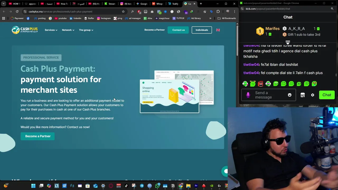Open the All Bookmarks folder

point(227,18)
